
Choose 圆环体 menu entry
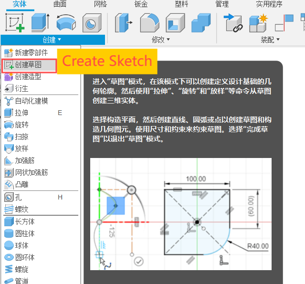41,258
